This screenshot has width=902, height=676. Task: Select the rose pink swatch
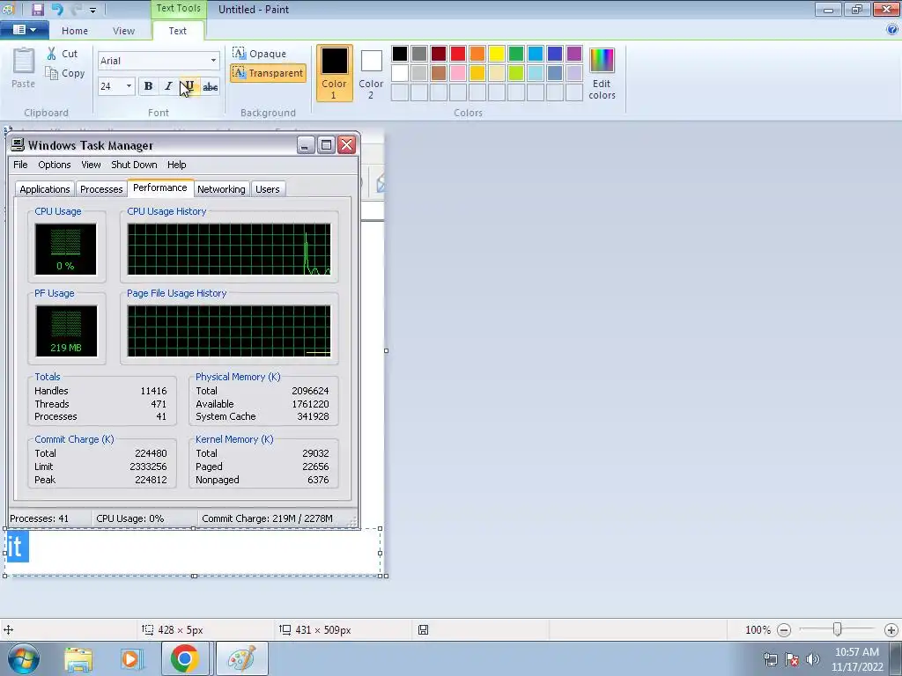(458, 73)
